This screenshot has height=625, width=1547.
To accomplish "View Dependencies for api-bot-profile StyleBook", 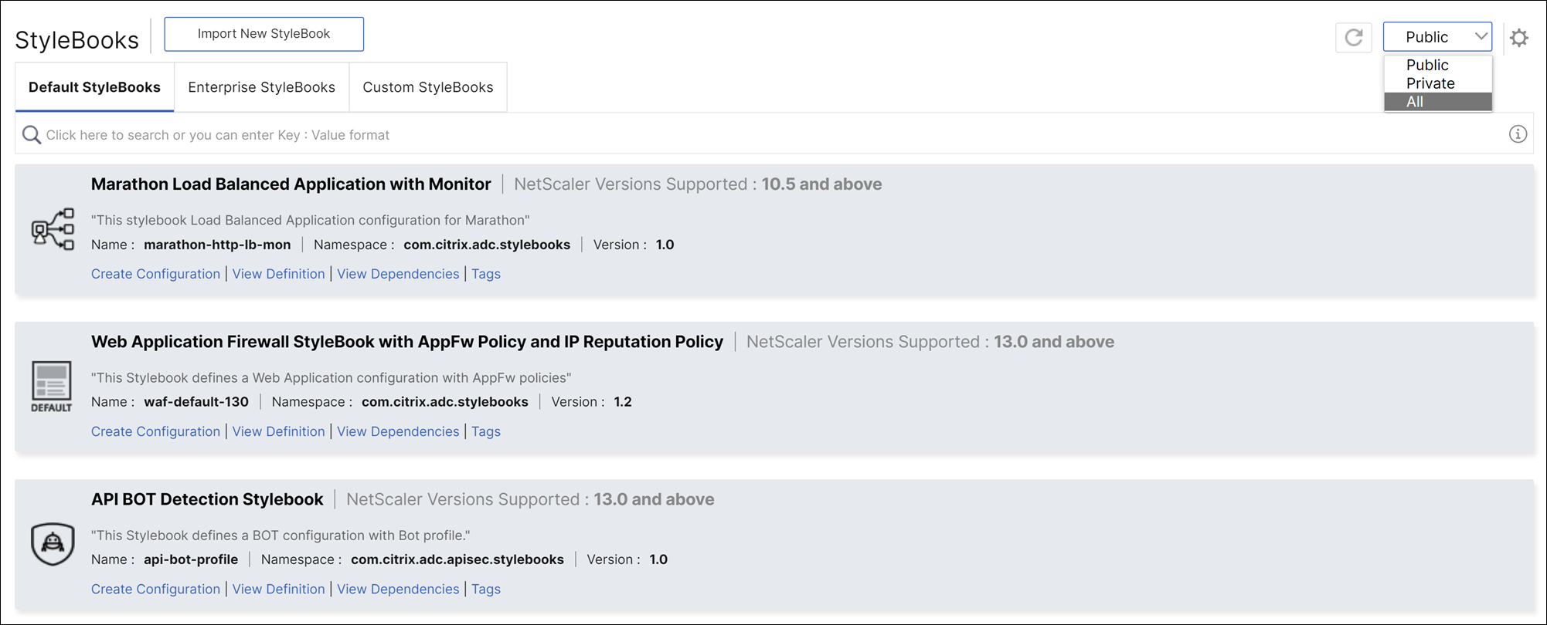I will pyautogui.click(x=398, y=589).
